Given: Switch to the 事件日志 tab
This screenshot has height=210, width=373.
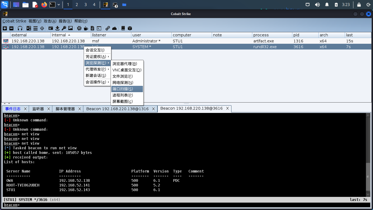Looking at the screenshot, I should (13, 109).
